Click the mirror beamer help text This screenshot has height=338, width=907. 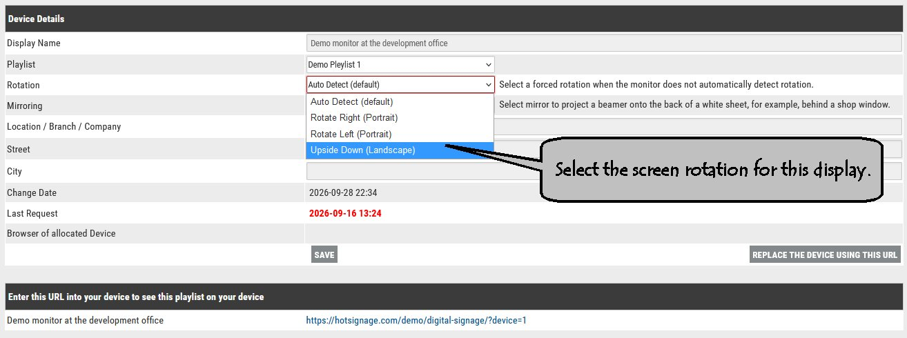click(694, 105)
